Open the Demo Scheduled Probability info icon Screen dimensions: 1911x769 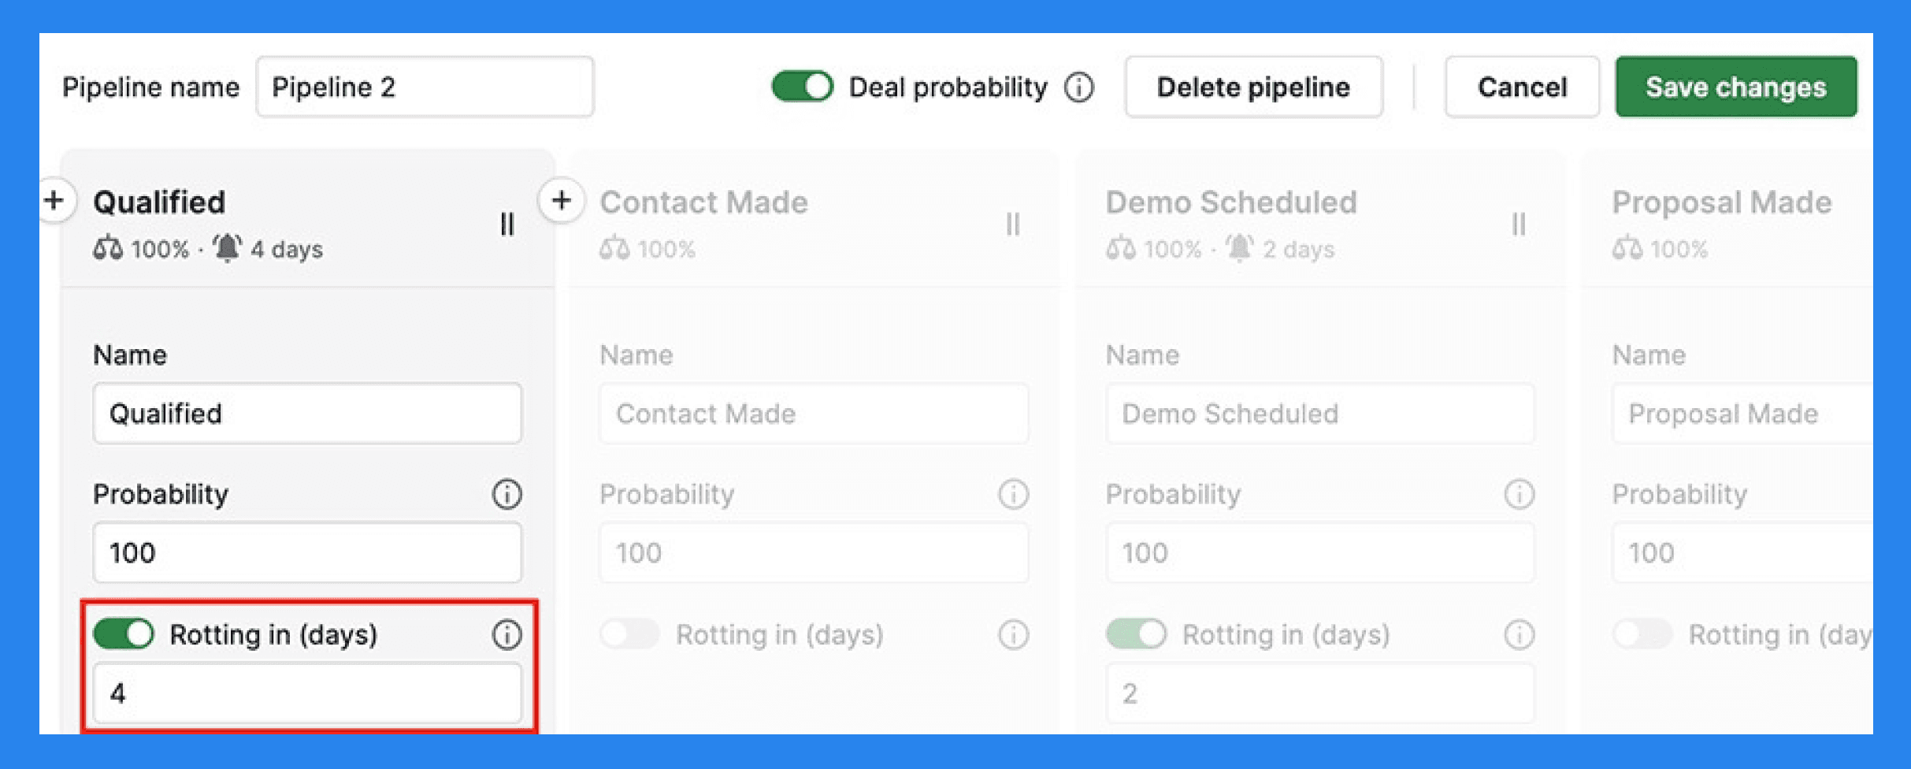[x=1519, y=494]
